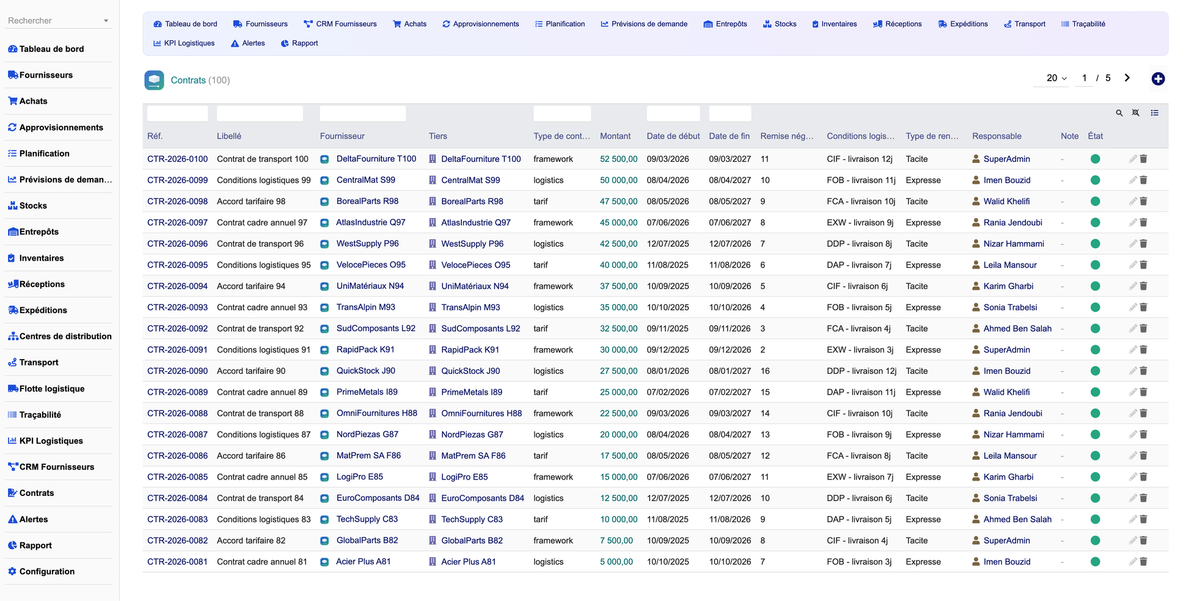Click the Type de contrat filter field
The width and height of the screenshot is (1189, 601).
tap(562, 113)
